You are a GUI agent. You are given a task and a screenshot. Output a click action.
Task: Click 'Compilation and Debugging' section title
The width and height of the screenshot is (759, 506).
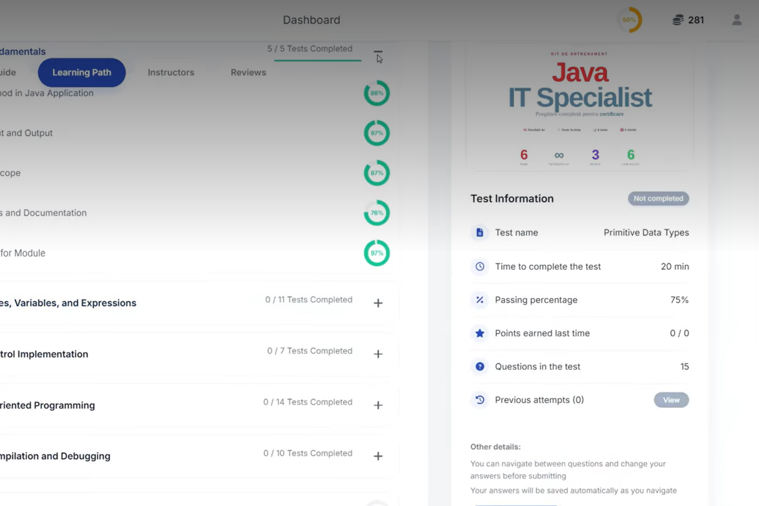pyautogui.click(x=55, y=456)
